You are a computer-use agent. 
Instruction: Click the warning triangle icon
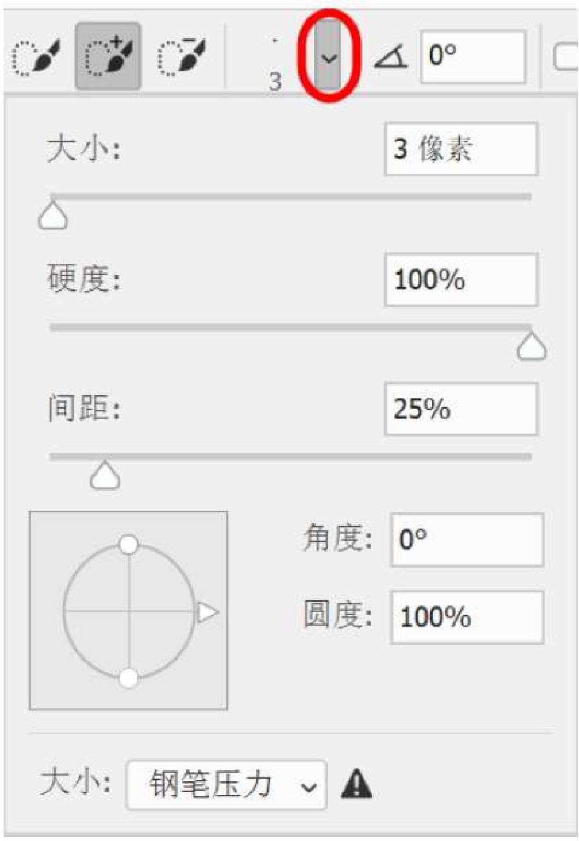pos(356,784)
